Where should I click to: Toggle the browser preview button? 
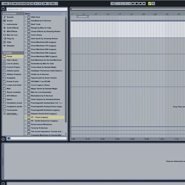9,138
